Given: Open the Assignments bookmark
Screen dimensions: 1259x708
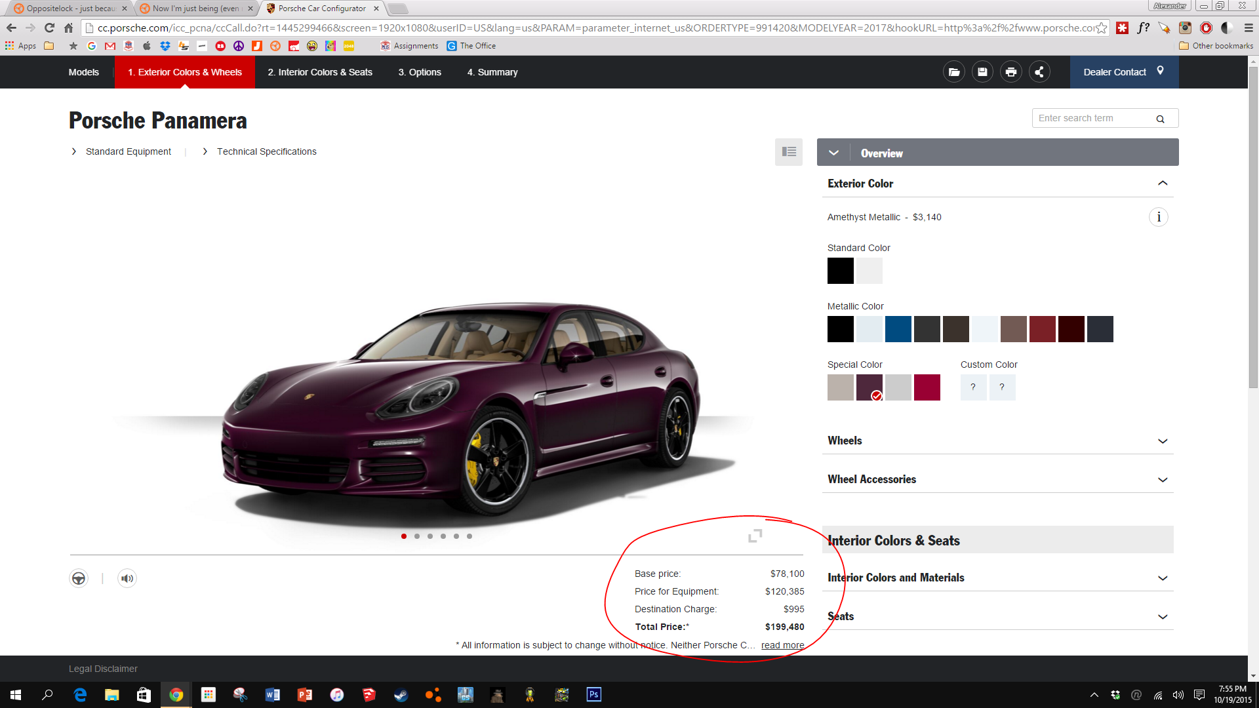Looking at the screenshot, I should [409, 46].
